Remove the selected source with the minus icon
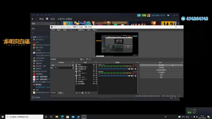The width and height of the screenshot is (212, 119). tap(79, 93)
